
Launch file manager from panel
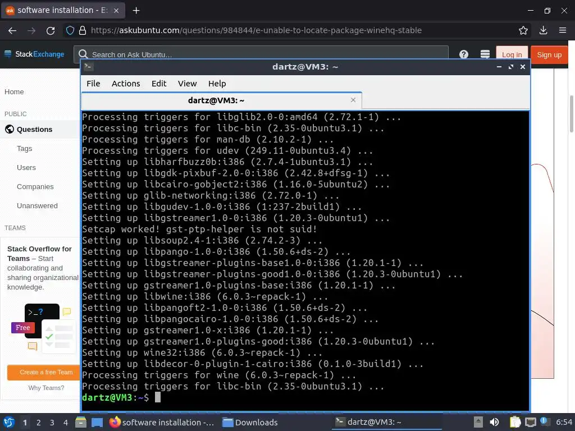[x=81, y=422]
